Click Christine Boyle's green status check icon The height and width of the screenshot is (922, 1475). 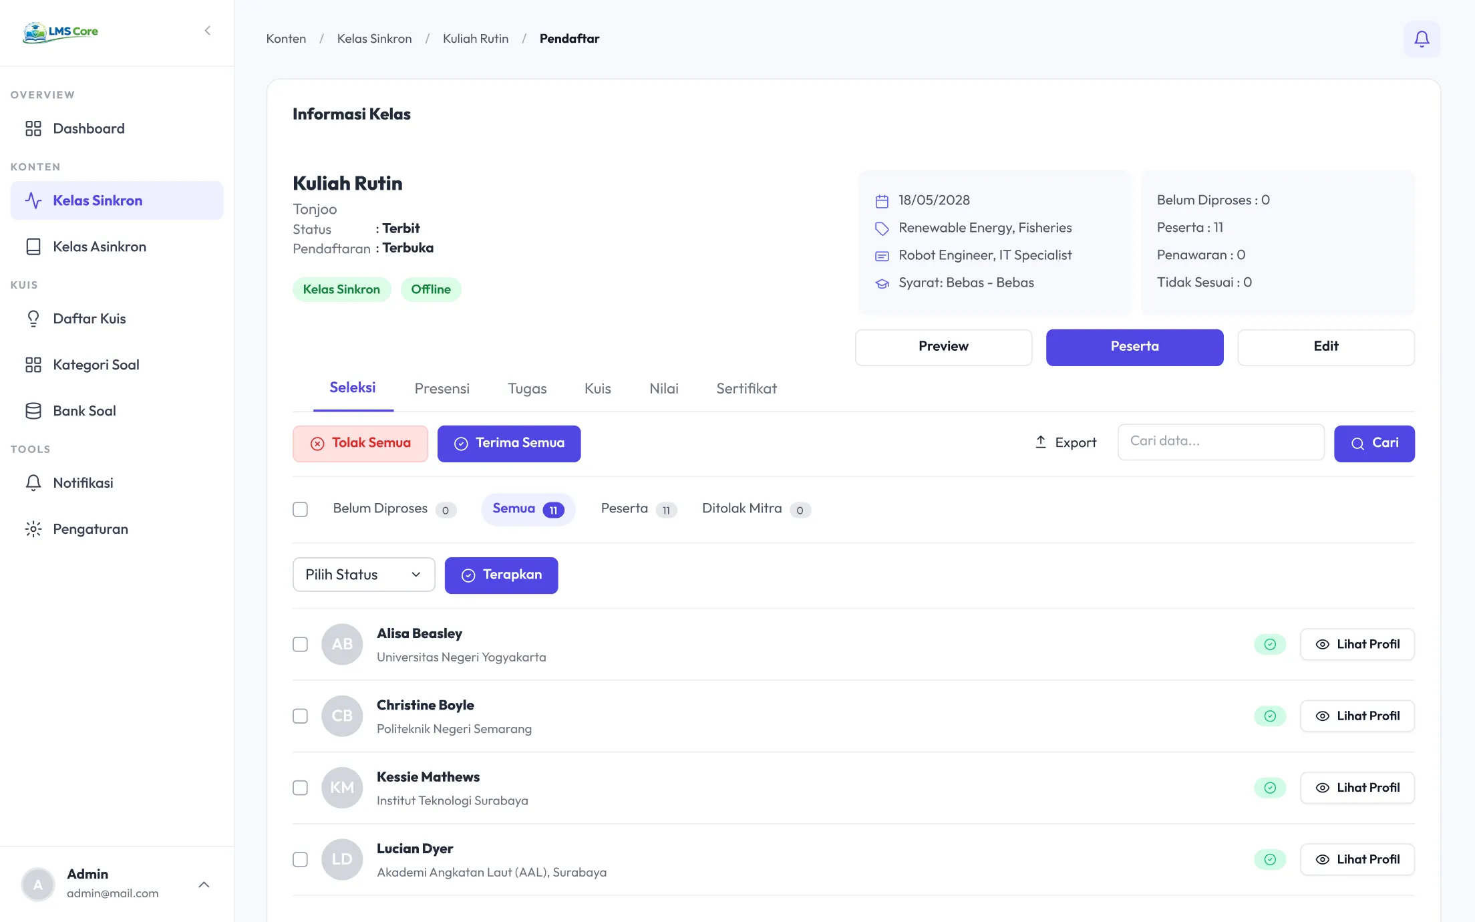click(x=1270, y=716)
